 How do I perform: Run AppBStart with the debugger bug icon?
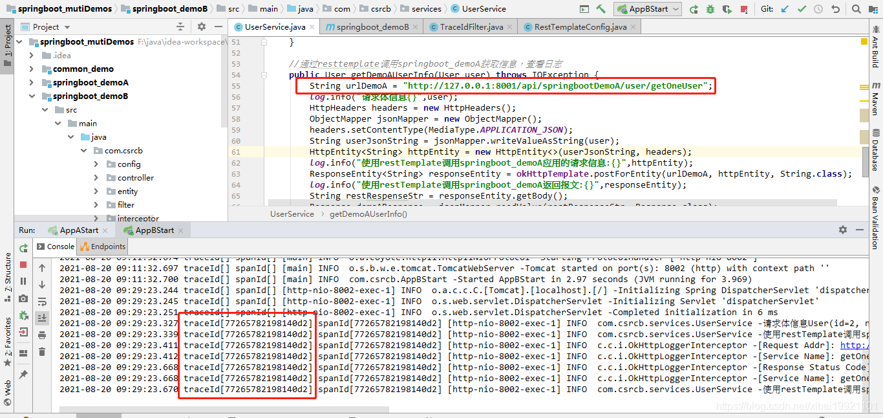coord(709,9)
